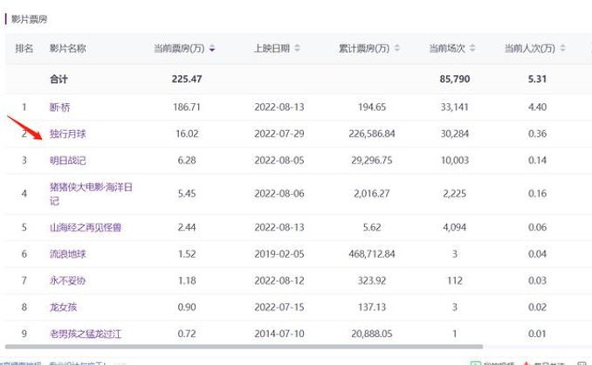Click the horizontal scrollbar below the table
Screen dimensions: 592x365
[244, 348]
